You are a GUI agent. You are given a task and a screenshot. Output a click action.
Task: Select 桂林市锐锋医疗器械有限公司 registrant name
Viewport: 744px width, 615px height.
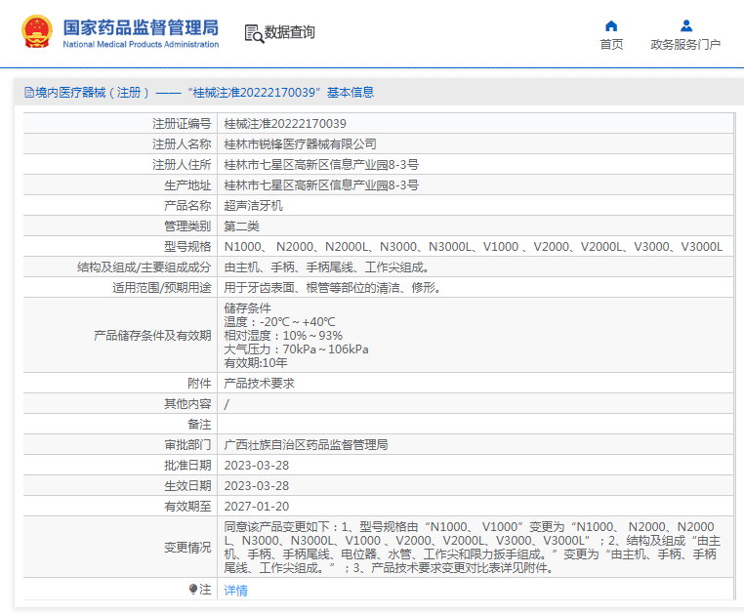[x=300, y=143]
